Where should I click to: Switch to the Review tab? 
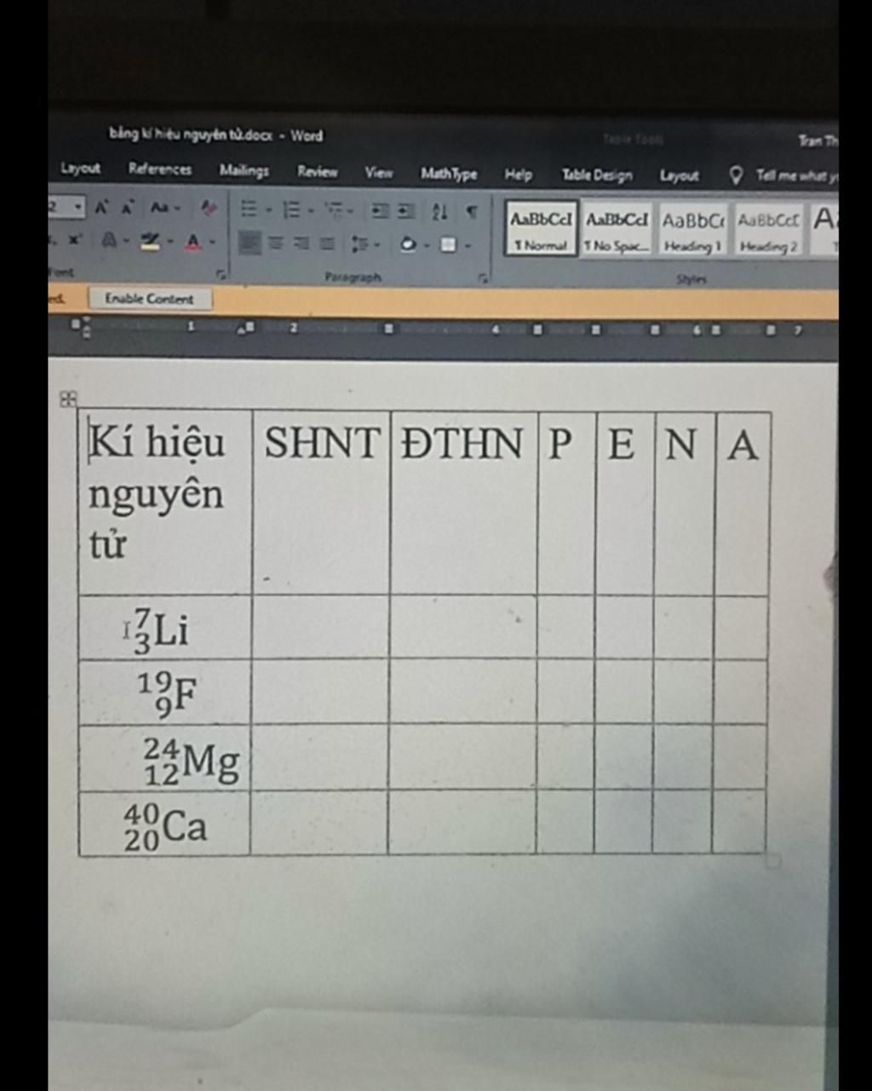318,172
